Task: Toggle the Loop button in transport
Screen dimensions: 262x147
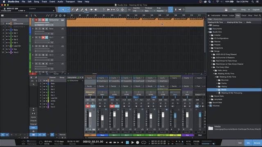Action: point(144,143)
